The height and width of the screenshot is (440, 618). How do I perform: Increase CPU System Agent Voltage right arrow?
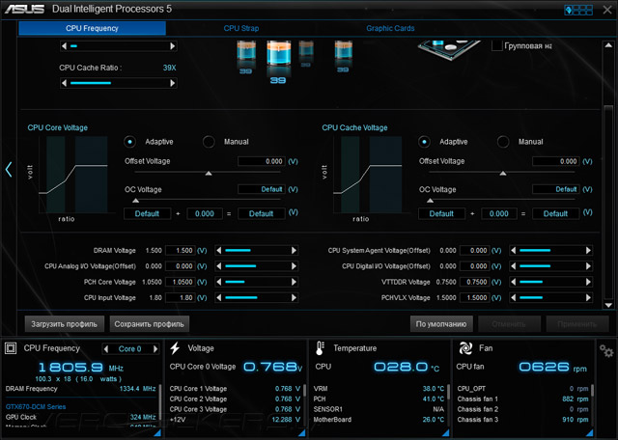tap(588, 251)
